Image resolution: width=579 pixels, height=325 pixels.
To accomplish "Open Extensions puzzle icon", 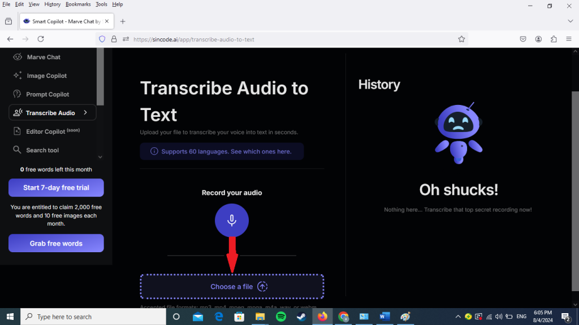I will click(x=554, y=39).
